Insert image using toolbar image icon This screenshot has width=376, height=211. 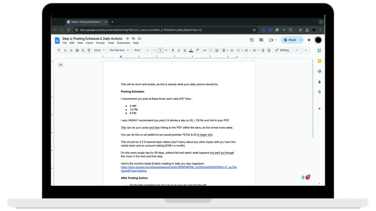(x=217, y=50)
